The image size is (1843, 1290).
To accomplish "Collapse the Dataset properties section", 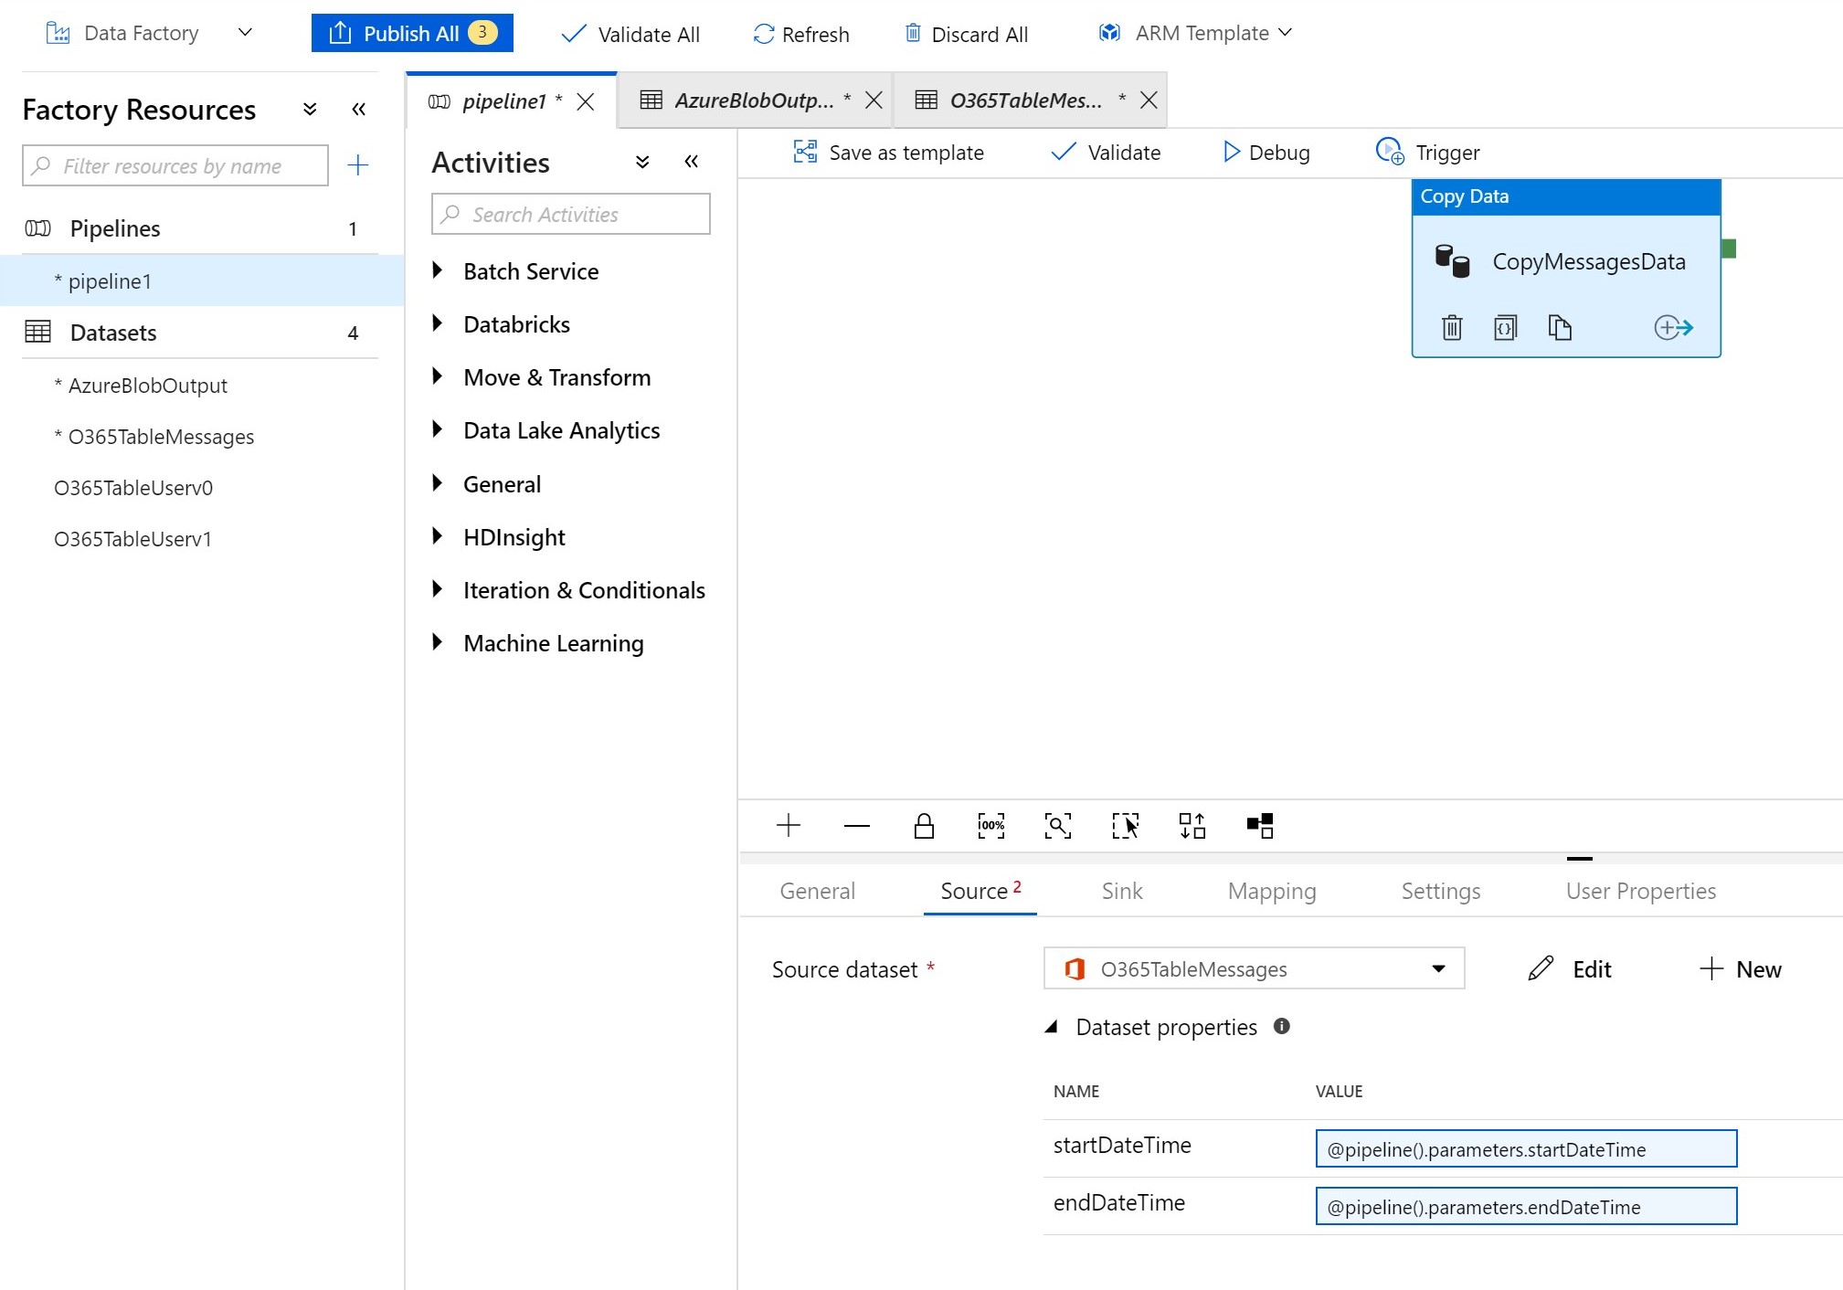I will pos(1052,1027).
